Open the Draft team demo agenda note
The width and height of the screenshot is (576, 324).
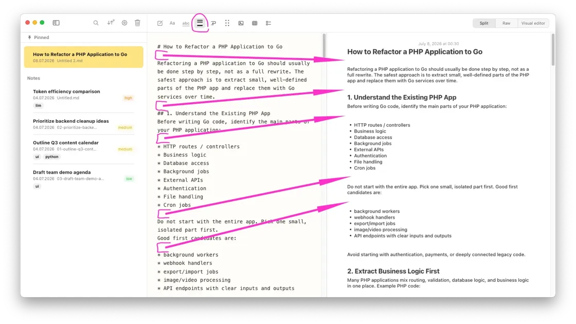pyautogui.click(x=84, y=179)
